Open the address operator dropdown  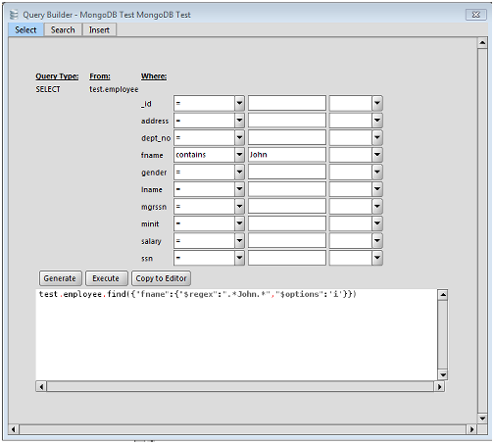(x=209, y=121)
